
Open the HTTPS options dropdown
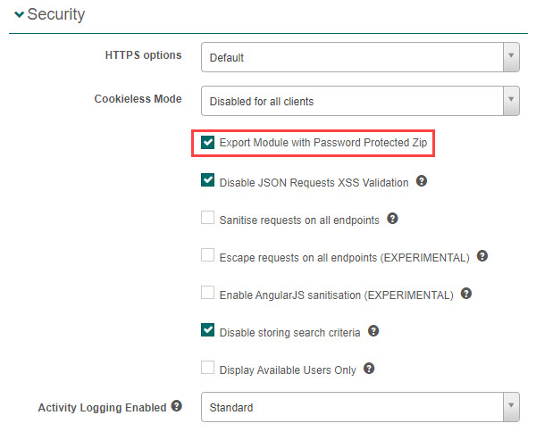(360, 57)
